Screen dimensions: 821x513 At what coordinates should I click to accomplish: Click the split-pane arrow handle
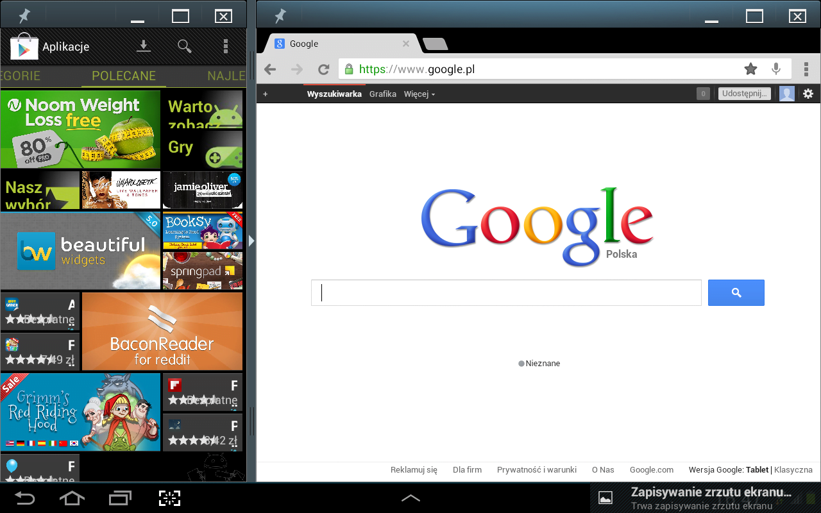(x=251, y=240)
